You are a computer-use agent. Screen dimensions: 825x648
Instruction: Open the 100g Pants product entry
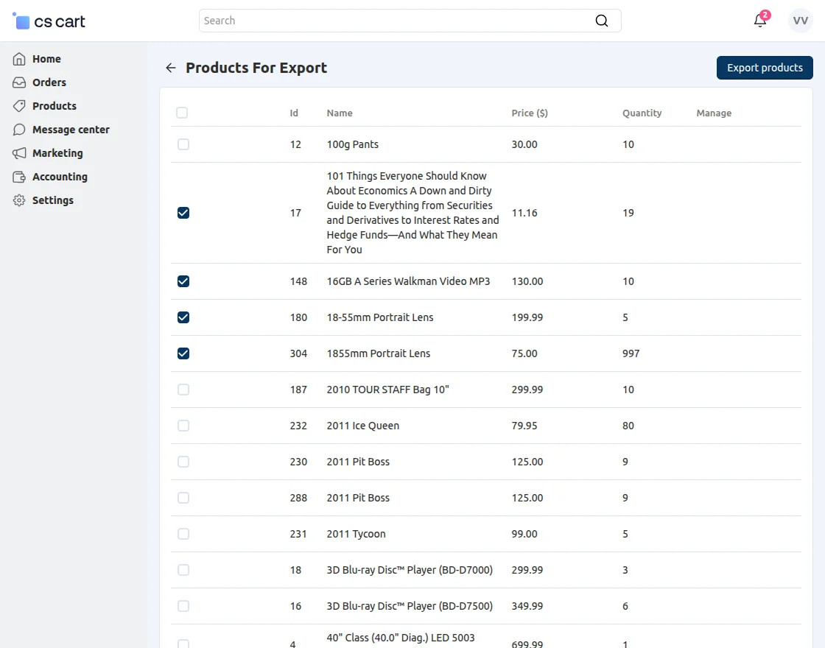pyautogui.click(x=352, y=144)
